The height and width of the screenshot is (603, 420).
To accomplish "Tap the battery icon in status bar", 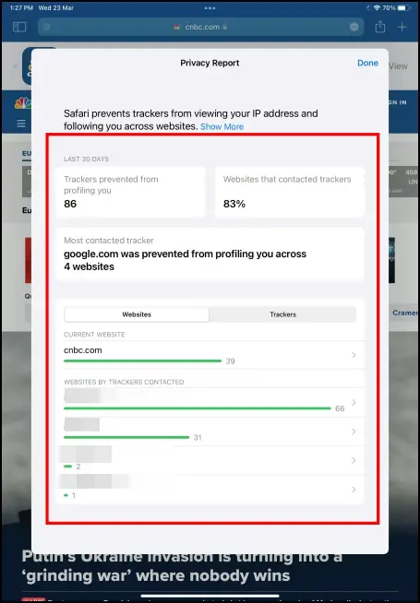I will (x=403, y=7).
